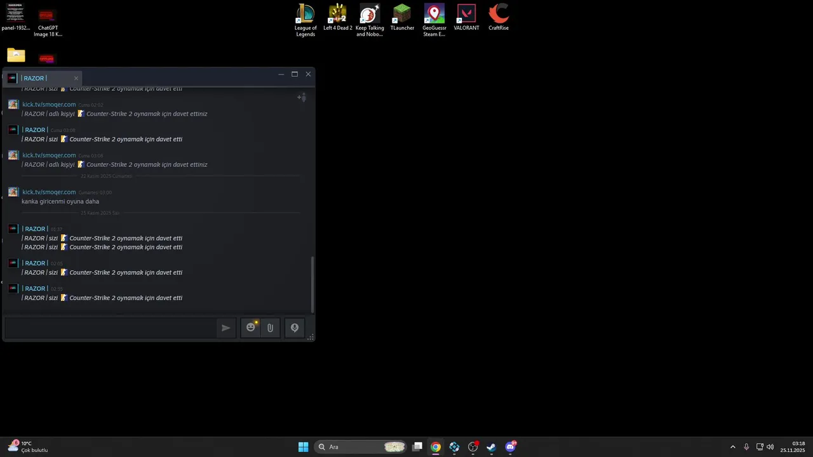Select the TLauncher desktop shortcut
This screenshot has height=457, width=813.
coord(402,18)
